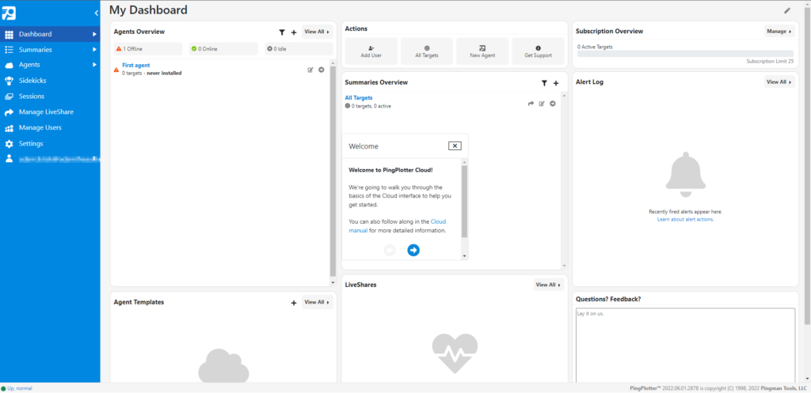
Task: Click the Welcome dialog scrollbar
Action: [464, 202]
